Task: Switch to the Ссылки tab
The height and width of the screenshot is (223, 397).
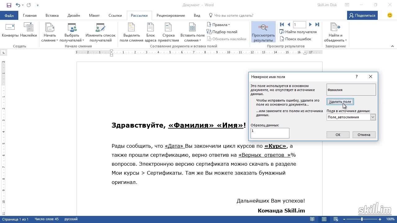Action: (x=115, y=15)
